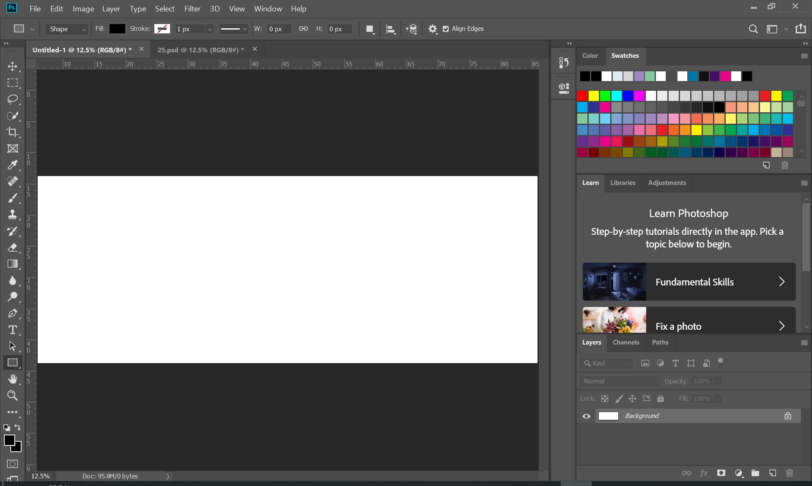This screenshot has height=486, width=812.
Task: Toggle link between width and height
Action: coord(303,29)
